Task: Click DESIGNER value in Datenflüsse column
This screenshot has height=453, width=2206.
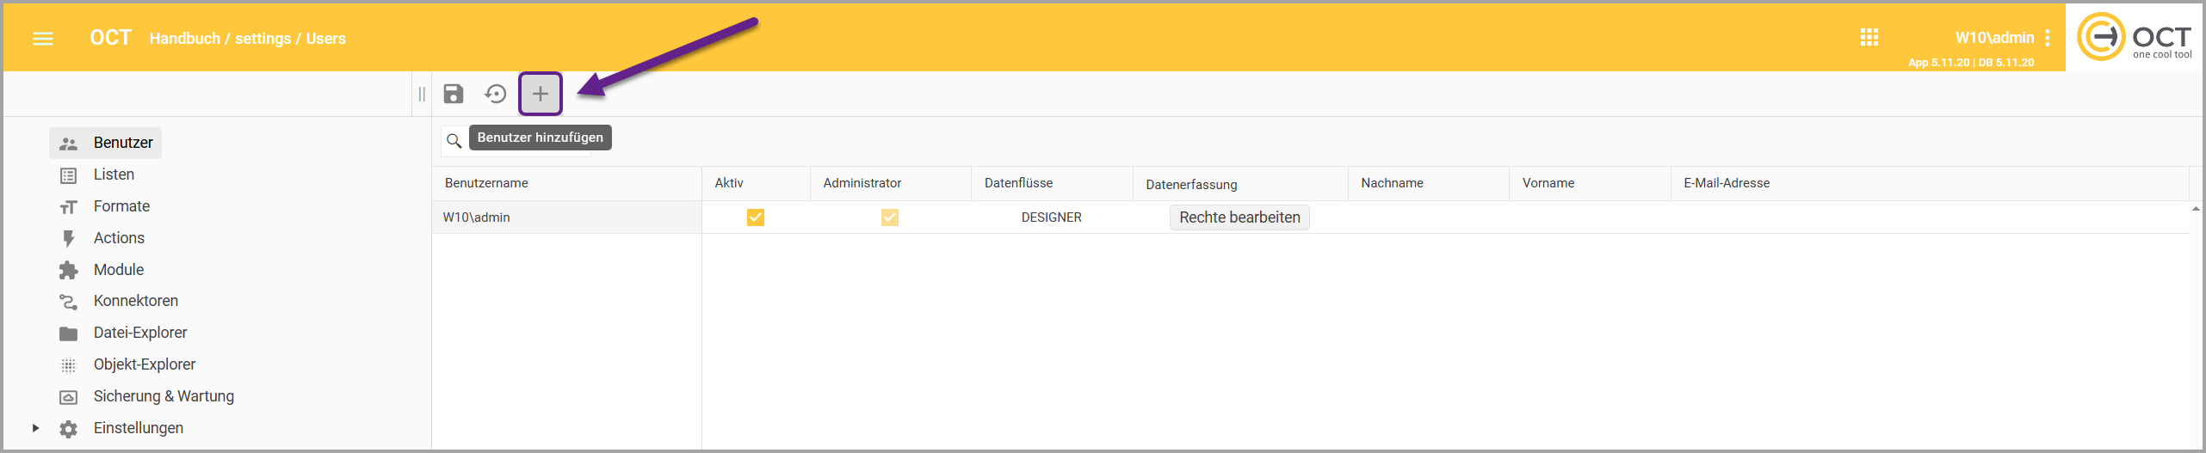Action: [x=1051, y=217]
